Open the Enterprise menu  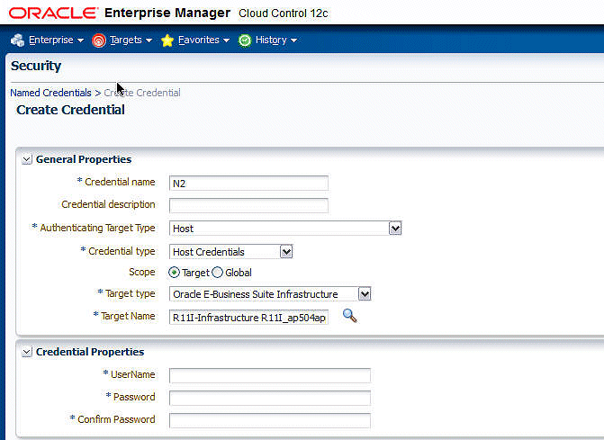coord(56,40)
